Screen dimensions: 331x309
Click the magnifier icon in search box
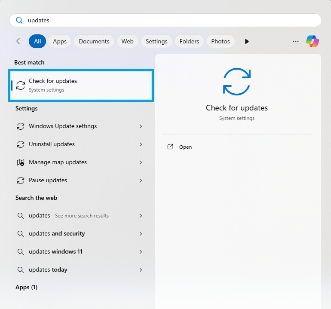[x=19, y=20]
